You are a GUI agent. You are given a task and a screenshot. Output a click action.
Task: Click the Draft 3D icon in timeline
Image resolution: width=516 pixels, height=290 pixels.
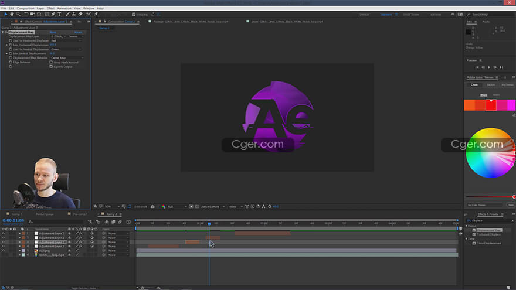click(98, 222)
